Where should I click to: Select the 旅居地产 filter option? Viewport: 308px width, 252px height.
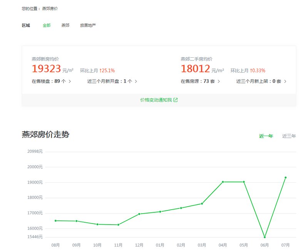tap(88, 25)
